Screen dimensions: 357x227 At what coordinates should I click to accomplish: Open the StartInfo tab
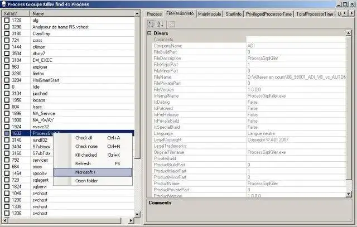[233, 14]
